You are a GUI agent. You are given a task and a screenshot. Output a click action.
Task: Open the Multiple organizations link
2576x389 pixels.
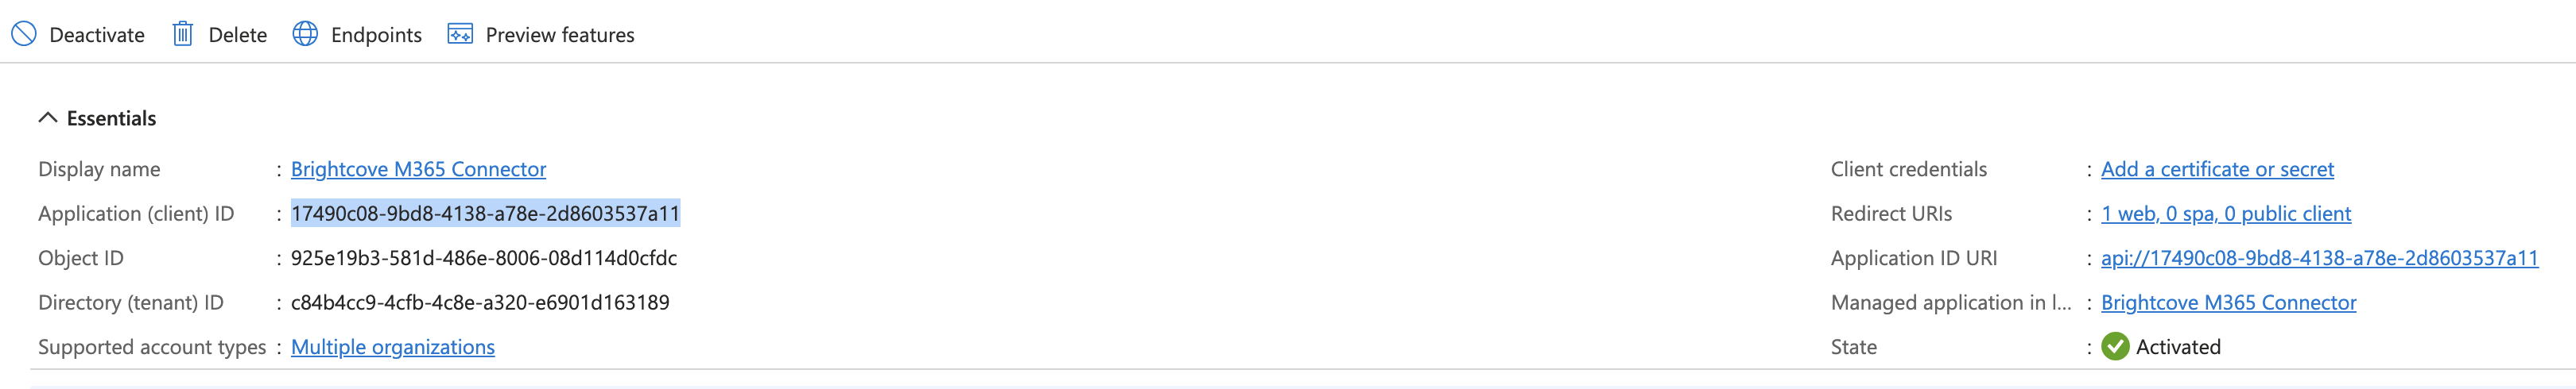coord(393,346)
